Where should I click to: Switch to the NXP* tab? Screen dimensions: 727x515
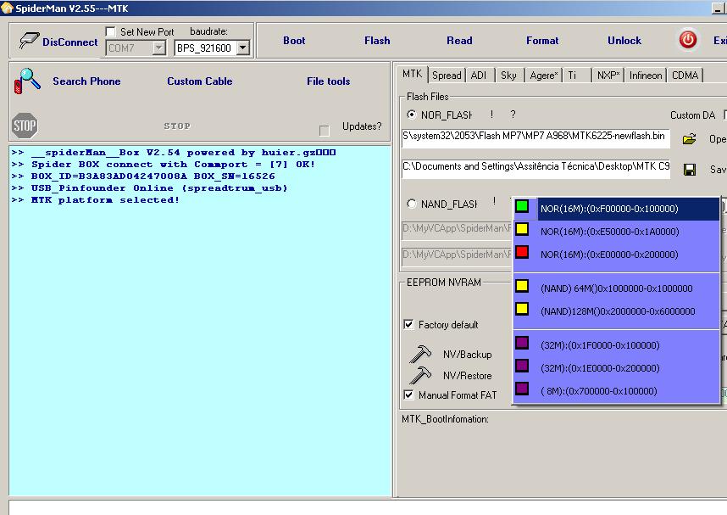tap(608, 76)
